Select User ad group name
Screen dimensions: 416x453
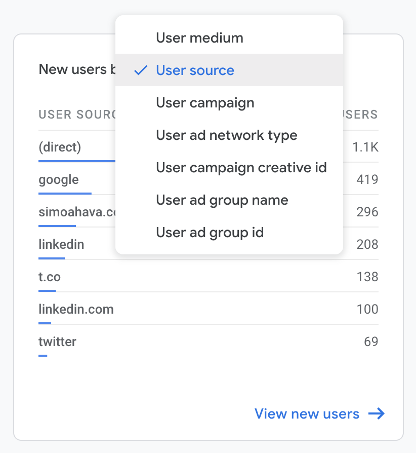pyautogui.click(x=222, y=200)
